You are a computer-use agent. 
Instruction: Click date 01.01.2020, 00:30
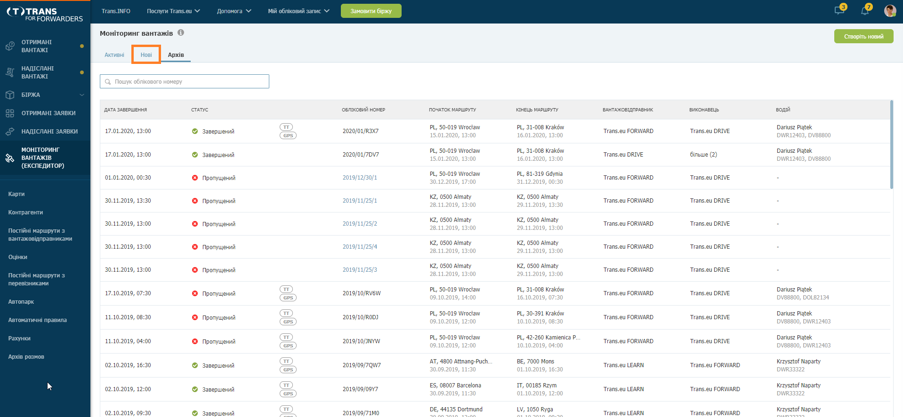click(128, 178)
